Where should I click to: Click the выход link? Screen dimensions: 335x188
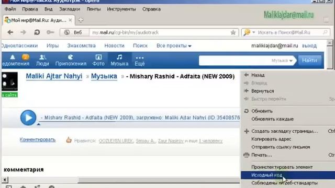[x=309, y=46]
